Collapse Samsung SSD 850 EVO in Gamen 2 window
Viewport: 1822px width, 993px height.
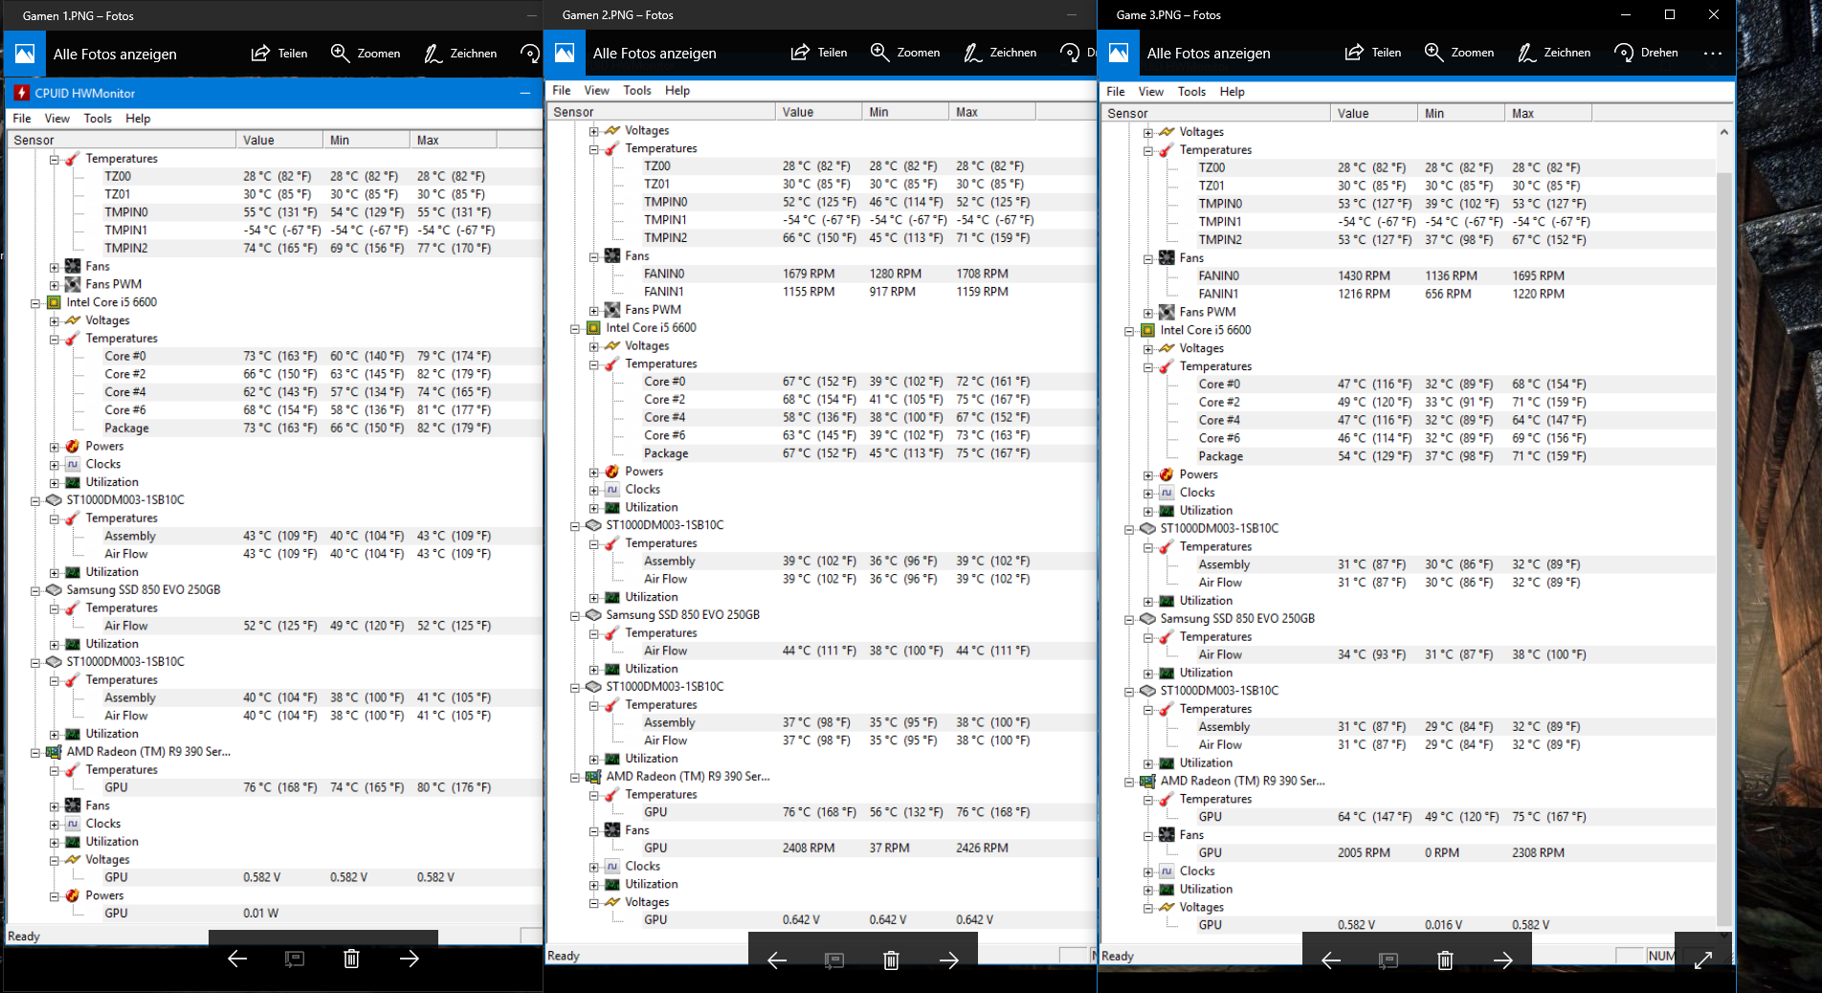[x=575, y=616]
